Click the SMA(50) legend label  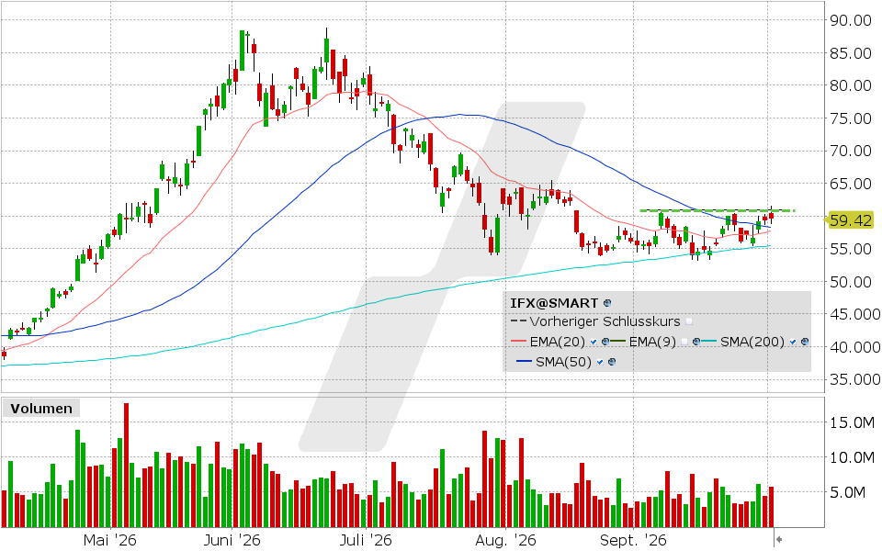[563, 362]
